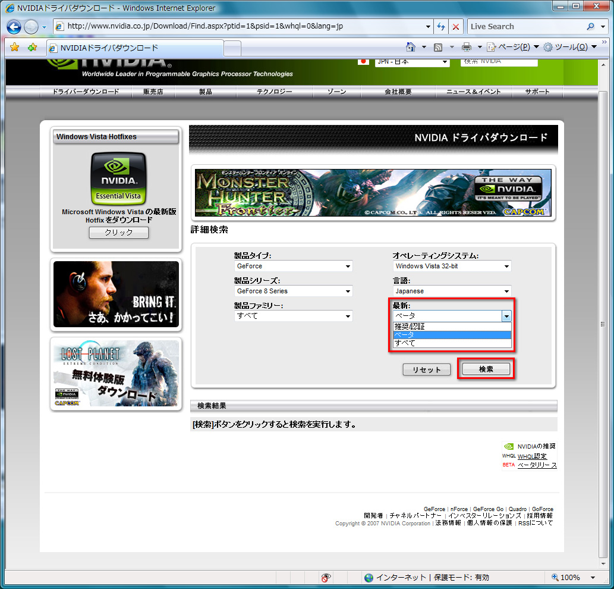Screen dimensions: 614x589
Task: Open the search provider options arrow
Action: click(603, 27)
